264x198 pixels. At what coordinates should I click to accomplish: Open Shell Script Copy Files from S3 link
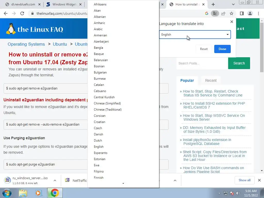pos(215,156)
